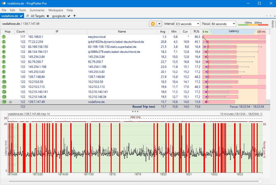This screenshot has width=276, height=185.
Task: Click the PL% column header
Action: pyautogui.click(x=196, y=31)
